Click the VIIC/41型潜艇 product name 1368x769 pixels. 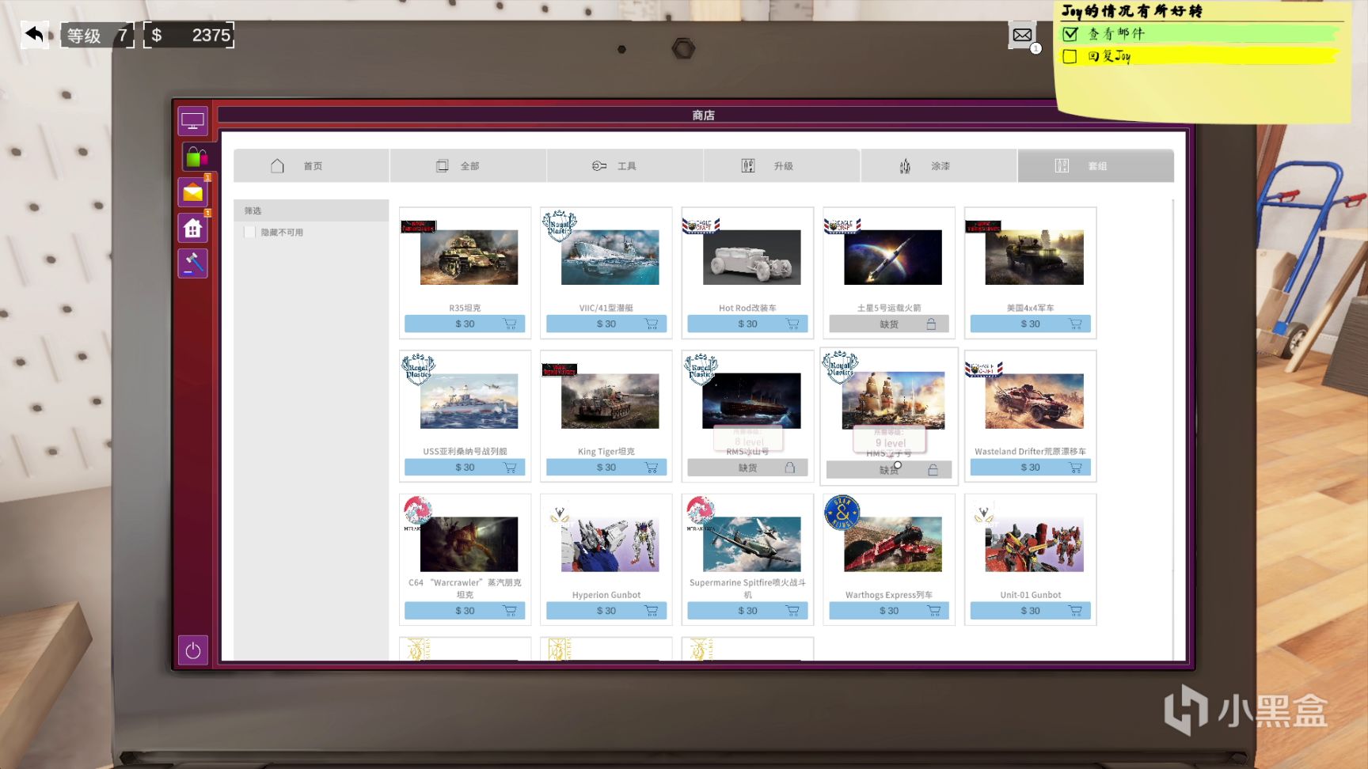coord(606,308)
